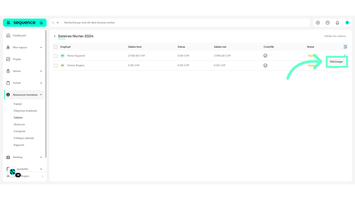Click the AD avatar of Anne Dupond

62,56
